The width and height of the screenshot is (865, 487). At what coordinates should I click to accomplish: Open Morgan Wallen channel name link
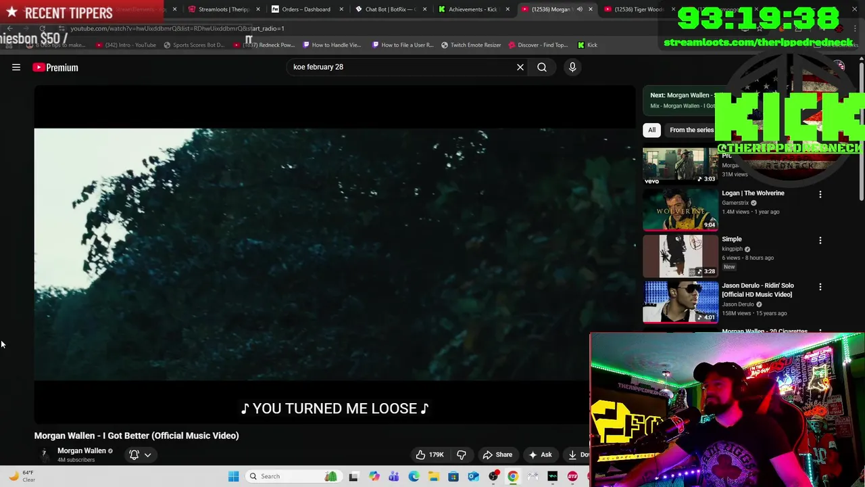(82, 450)
